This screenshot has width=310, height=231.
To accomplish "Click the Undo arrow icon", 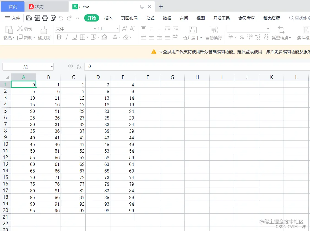I will pyautogui.click(x=61, y=18).
